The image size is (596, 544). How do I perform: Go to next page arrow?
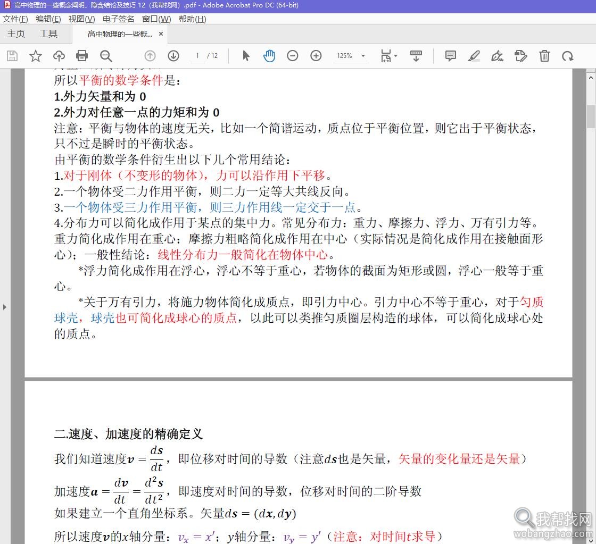point(173,56)
